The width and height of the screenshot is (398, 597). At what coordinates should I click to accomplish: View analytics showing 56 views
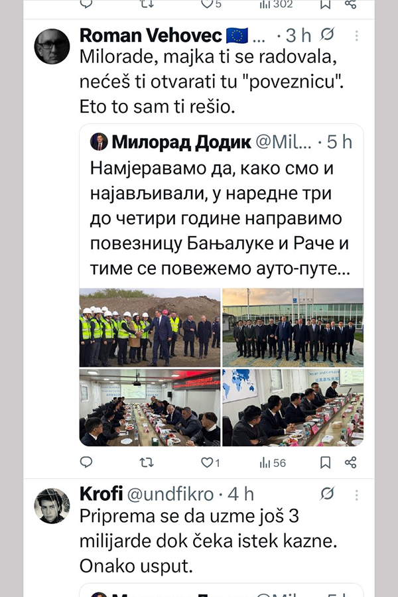(x=273, y=462)
